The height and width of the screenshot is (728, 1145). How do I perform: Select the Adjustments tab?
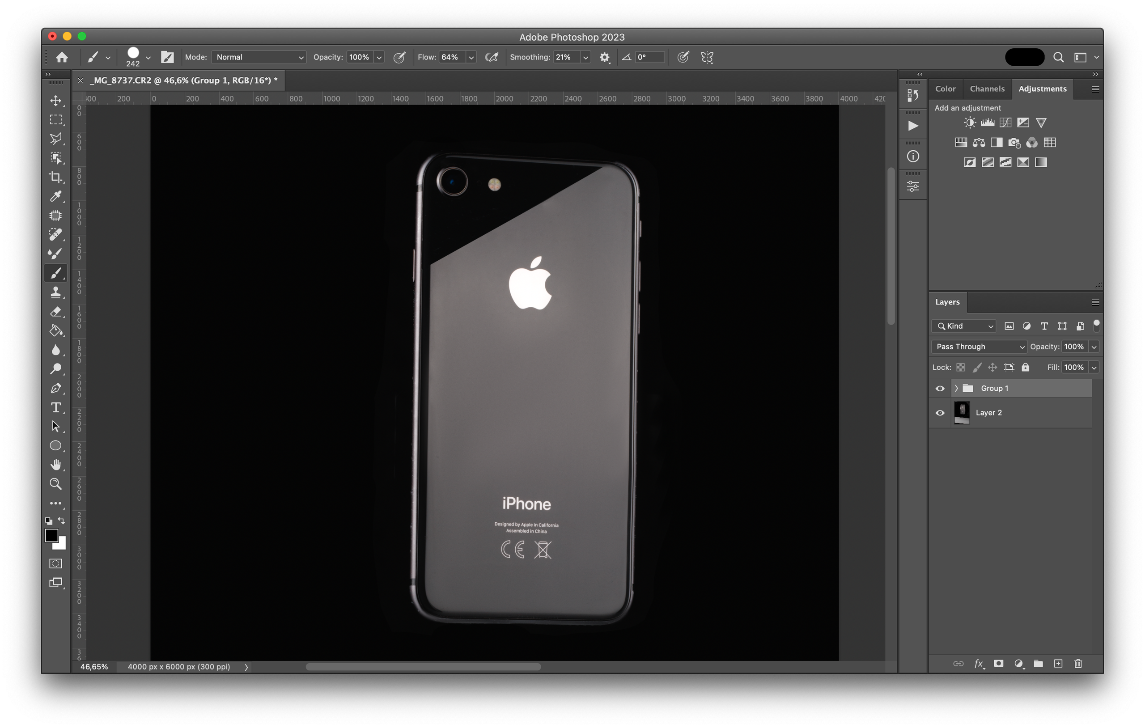[x=1042, y=89]
